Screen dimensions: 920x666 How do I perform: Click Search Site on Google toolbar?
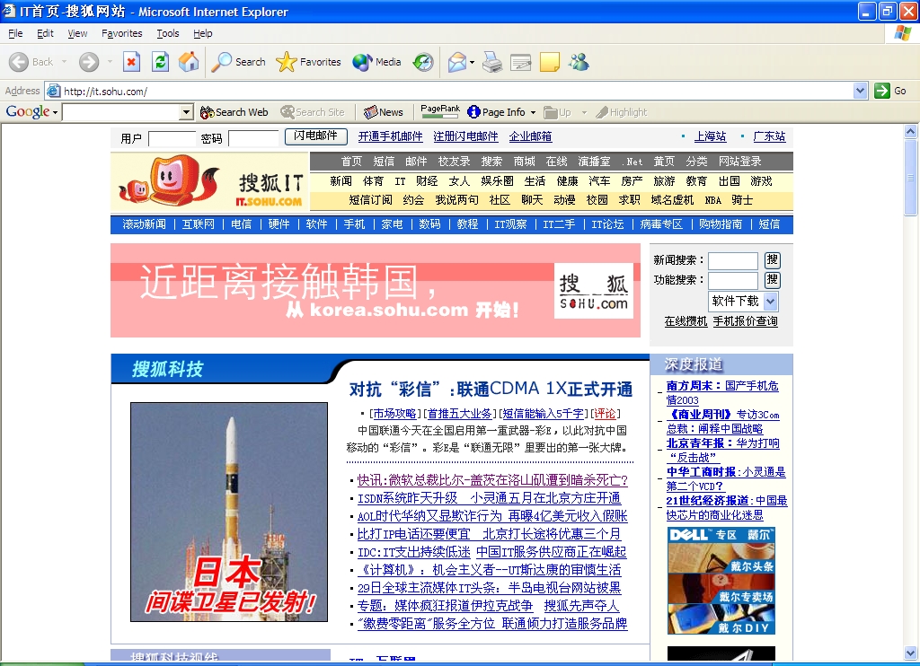tap(313, 112)
